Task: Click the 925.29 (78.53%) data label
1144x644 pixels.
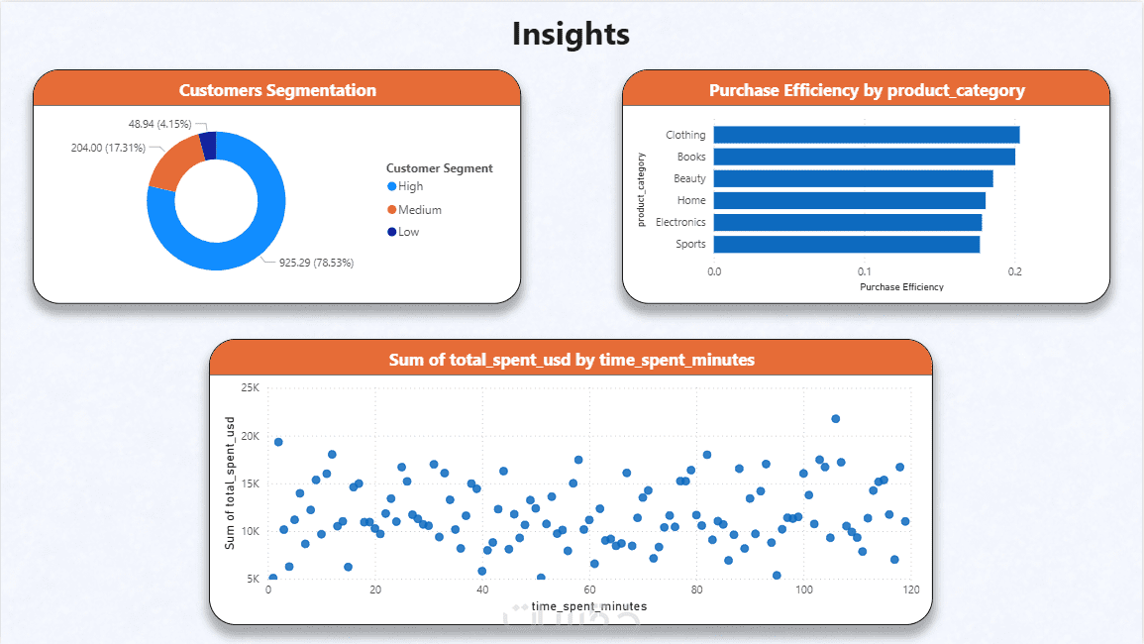Action: [316, 264]
